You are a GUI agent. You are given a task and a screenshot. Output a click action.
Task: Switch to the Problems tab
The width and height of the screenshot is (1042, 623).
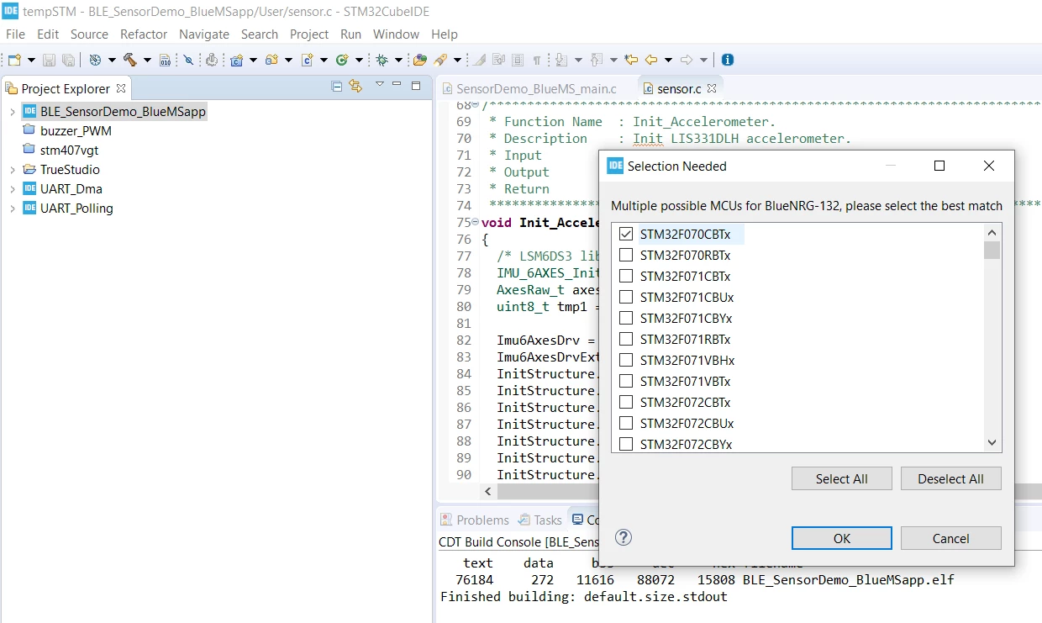coord(474,520)
